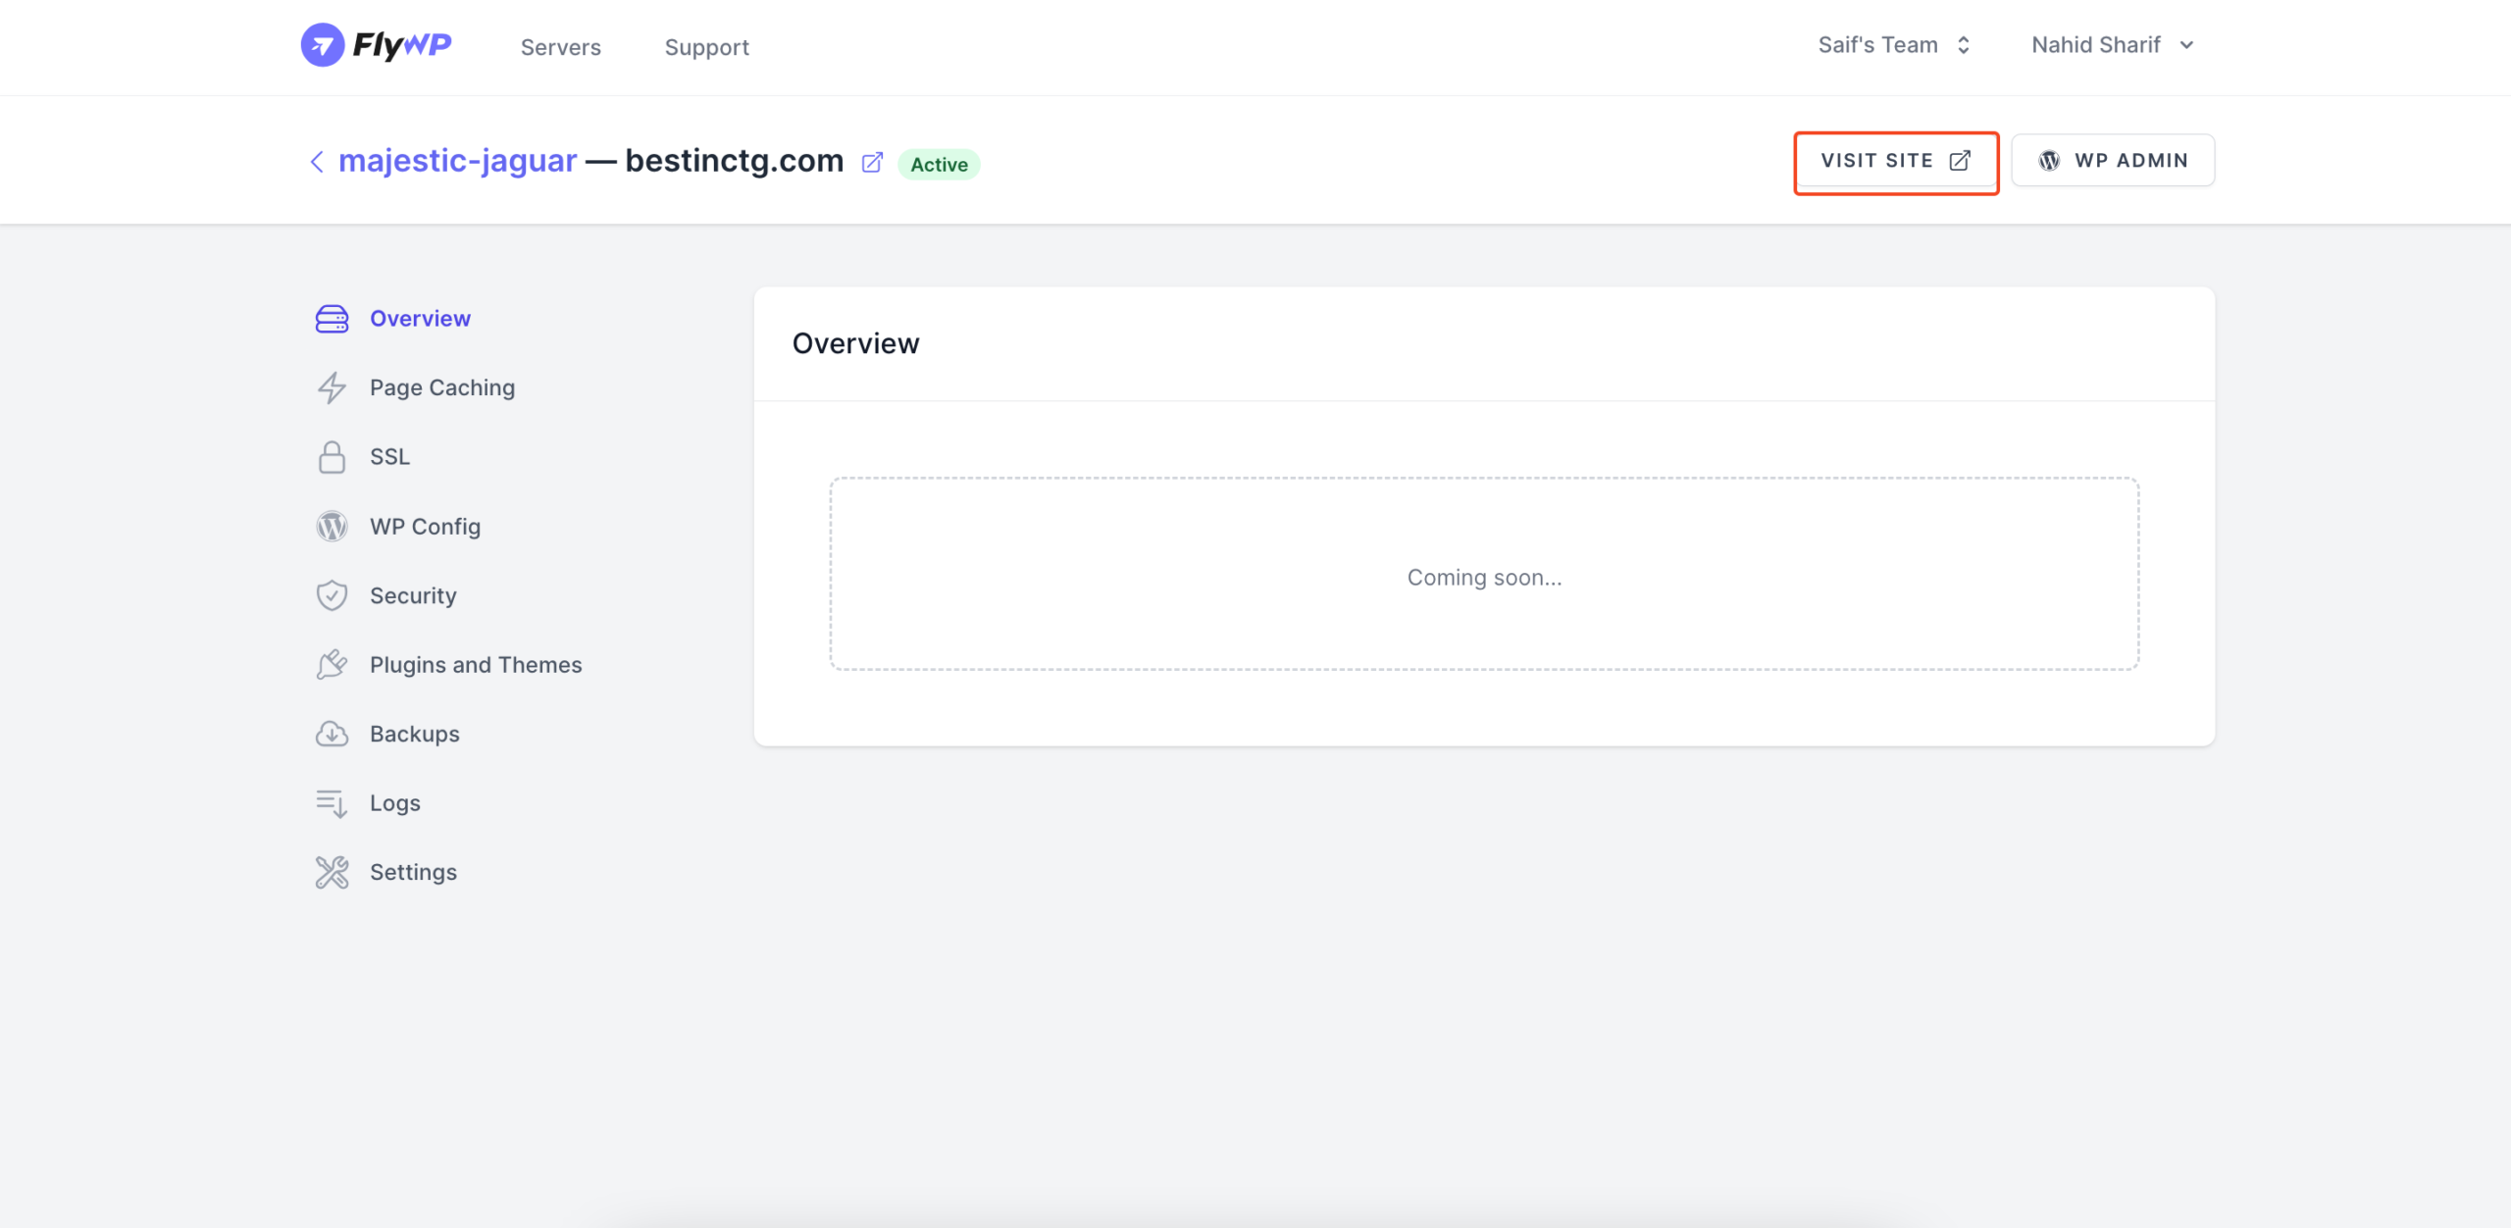Click the Settings tools icon
The image size is (2511, 1228).
pos(332,872)
